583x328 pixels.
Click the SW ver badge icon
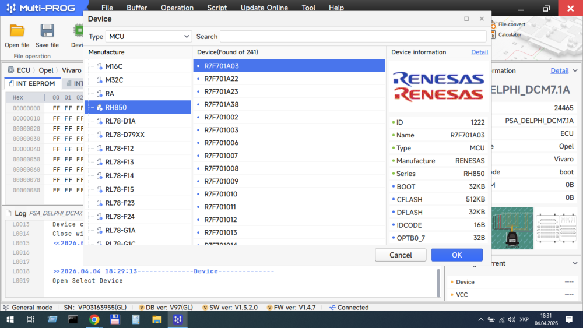205,307
